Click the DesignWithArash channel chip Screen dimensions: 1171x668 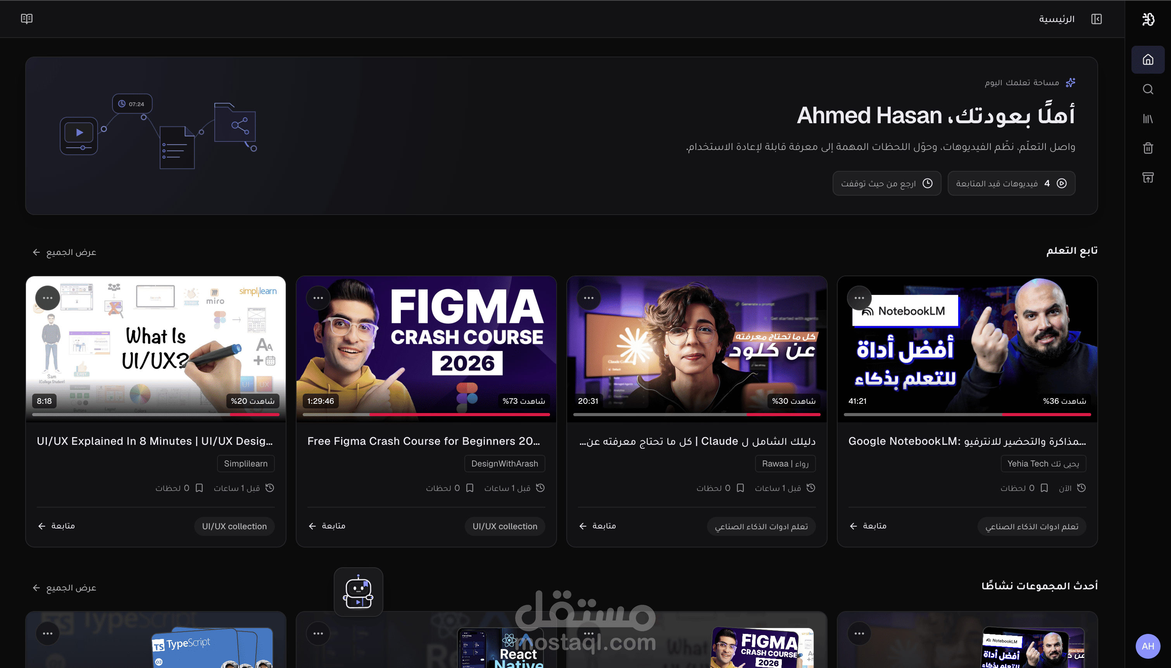pos(505,463)
